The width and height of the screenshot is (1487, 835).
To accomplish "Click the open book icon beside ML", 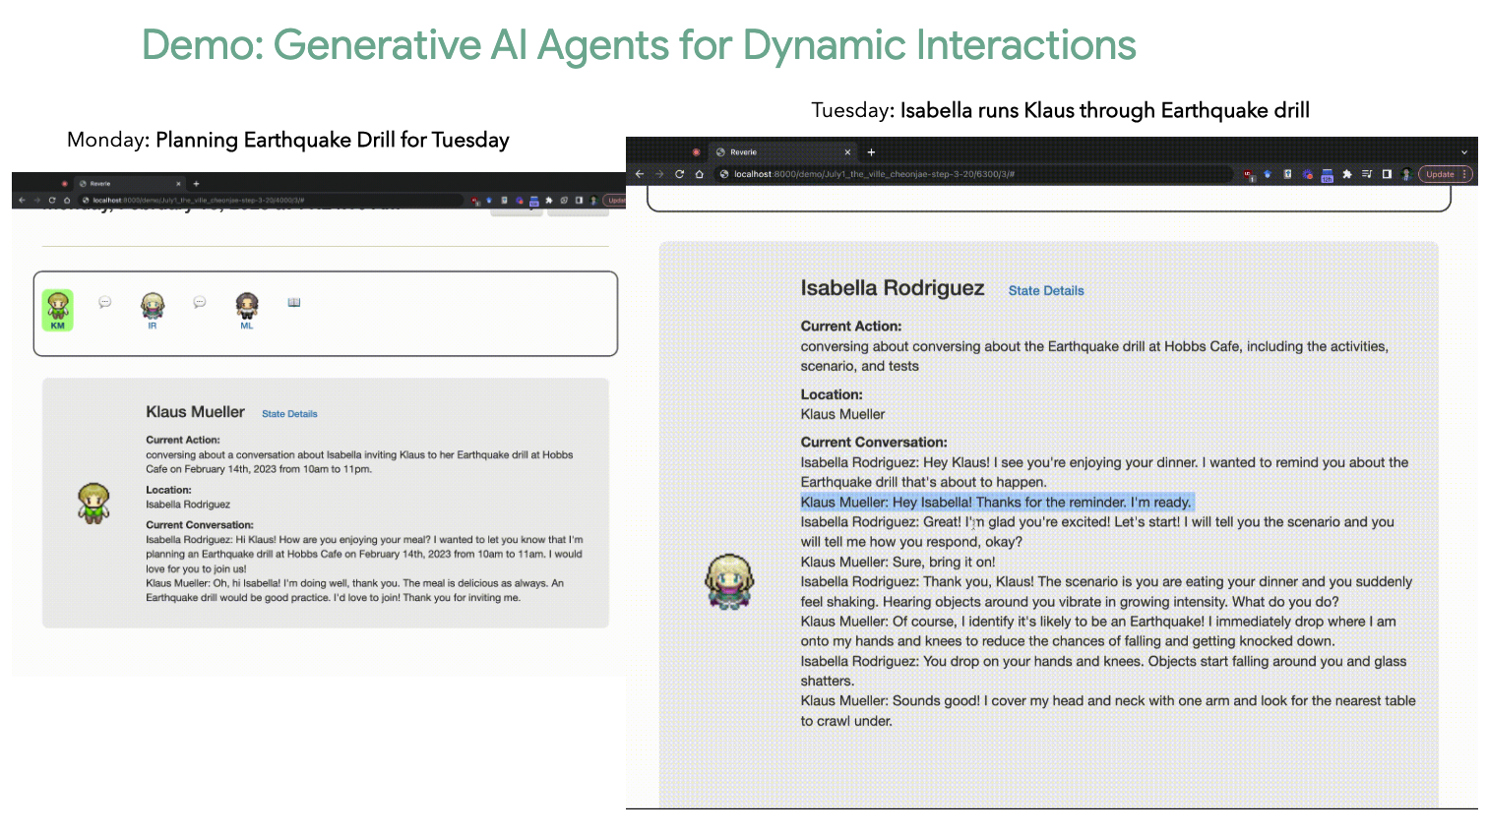I will pyautogui.click(x=294, y=302).
